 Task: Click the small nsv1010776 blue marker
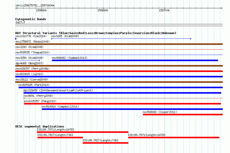(x=16, y=39)
